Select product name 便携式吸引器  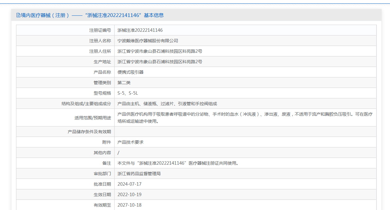[x=131, y=72]
